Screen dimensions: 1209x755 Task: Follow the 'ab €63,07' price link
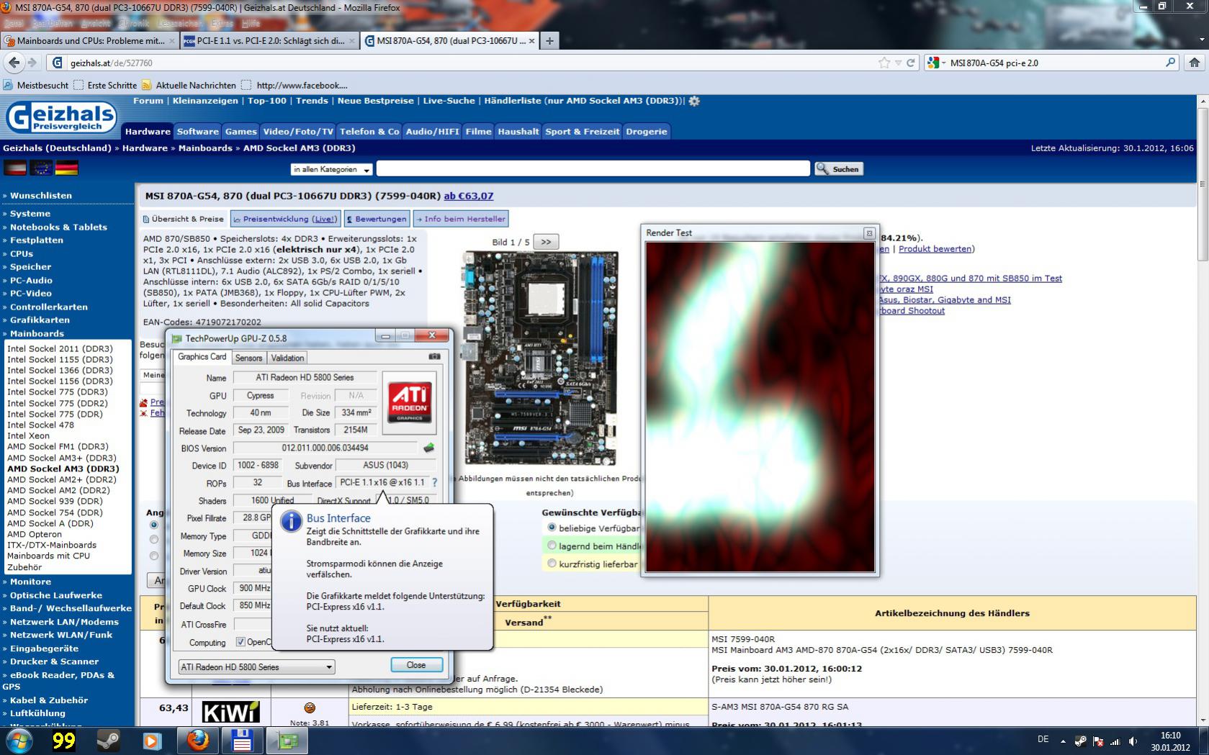click(469, 196)
